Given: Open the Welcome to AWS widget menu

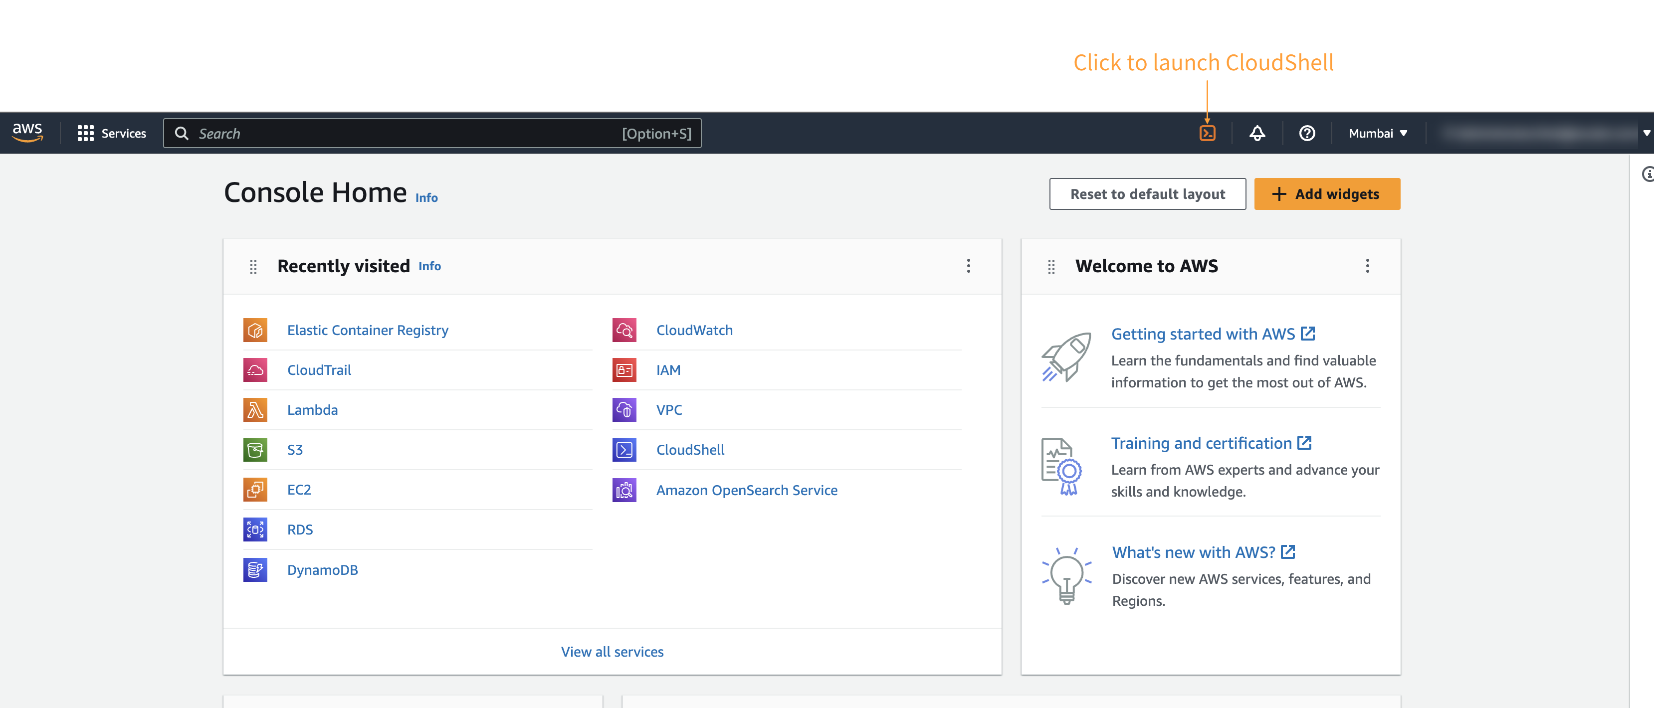Looking at the screenshot, I should 1367,266.
